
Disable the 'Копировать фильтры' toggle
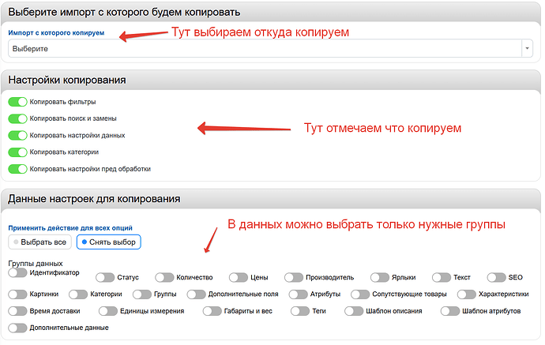pyautogui.click(x=17, y=102)
